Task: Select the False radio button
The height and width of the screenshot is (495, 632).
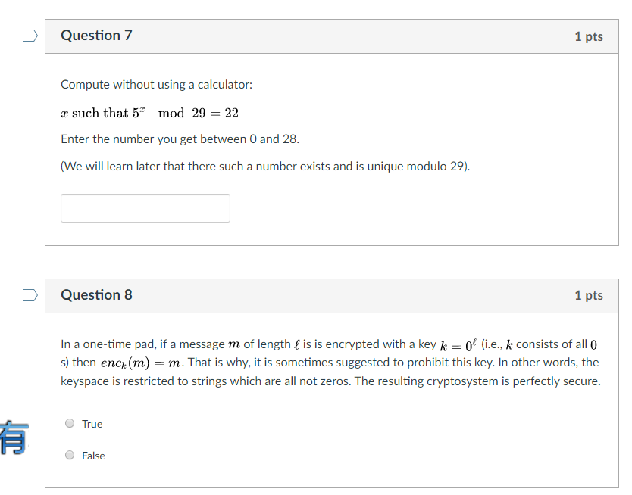Action: coord(69,454)
